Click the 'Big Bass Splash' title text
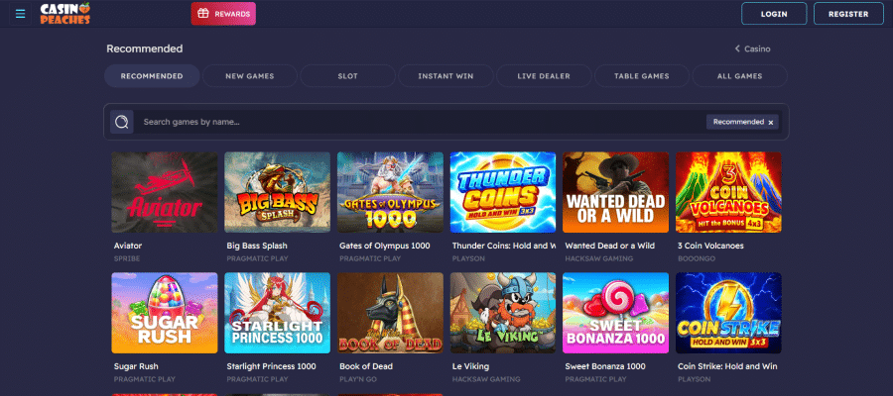This screenshot has height=396, width=893. pos(257,246)
